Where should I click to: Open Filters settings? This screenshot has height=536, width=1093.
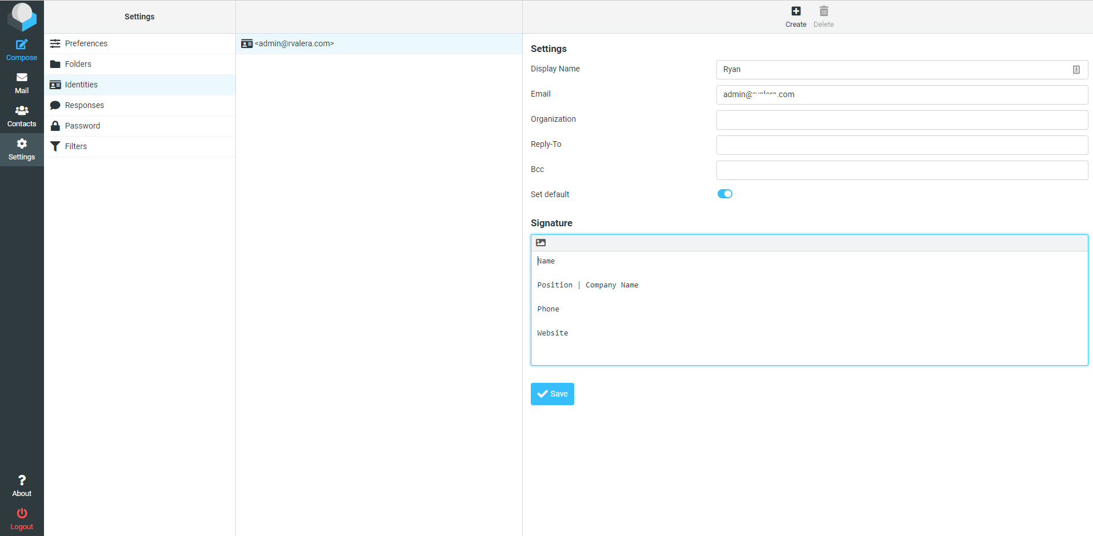coord(75,146)
